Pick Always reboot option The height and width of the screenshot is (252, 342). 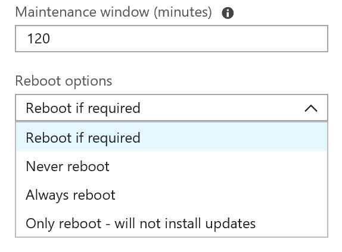pos(172,195)
